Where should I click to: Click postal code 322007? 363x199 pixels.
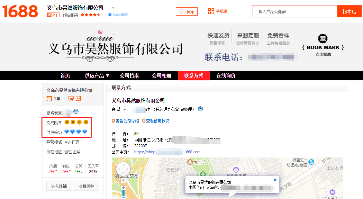click(141, 146)
